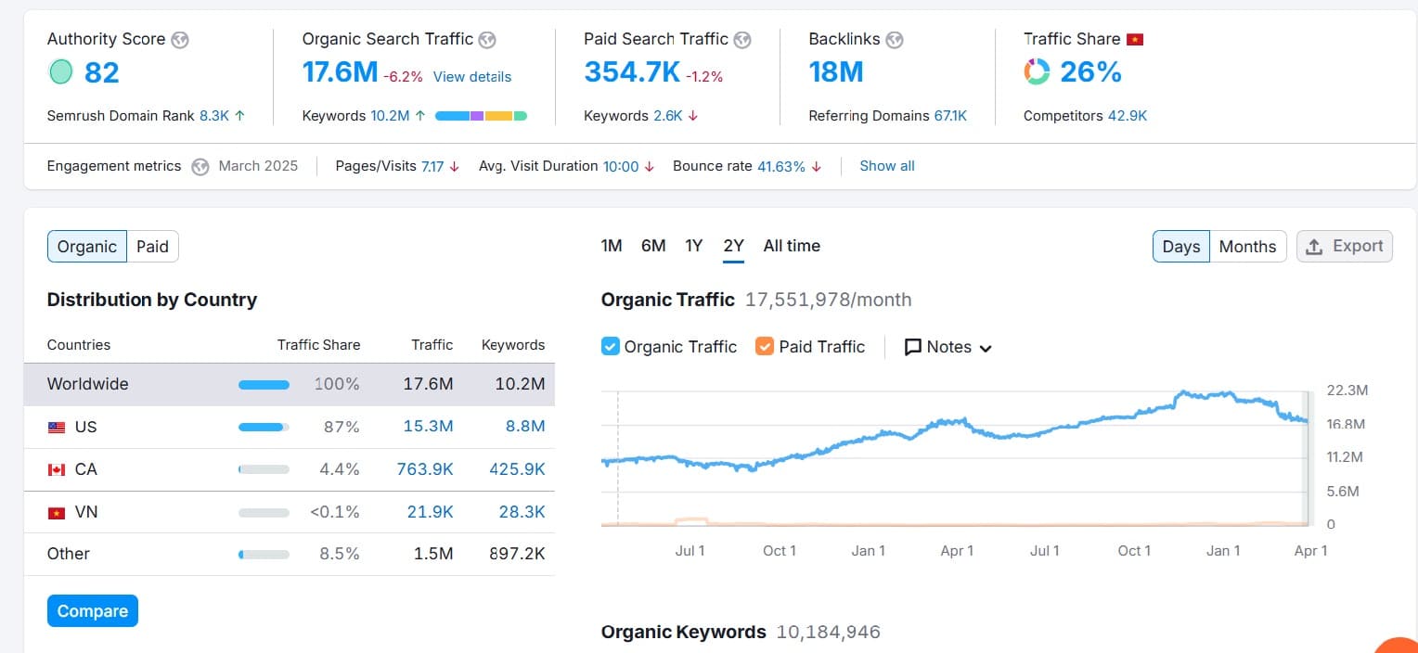The image size is (1418, 653).
Task: Click the Avg. Visit Duration value 10:00
Action: (621, 167)
